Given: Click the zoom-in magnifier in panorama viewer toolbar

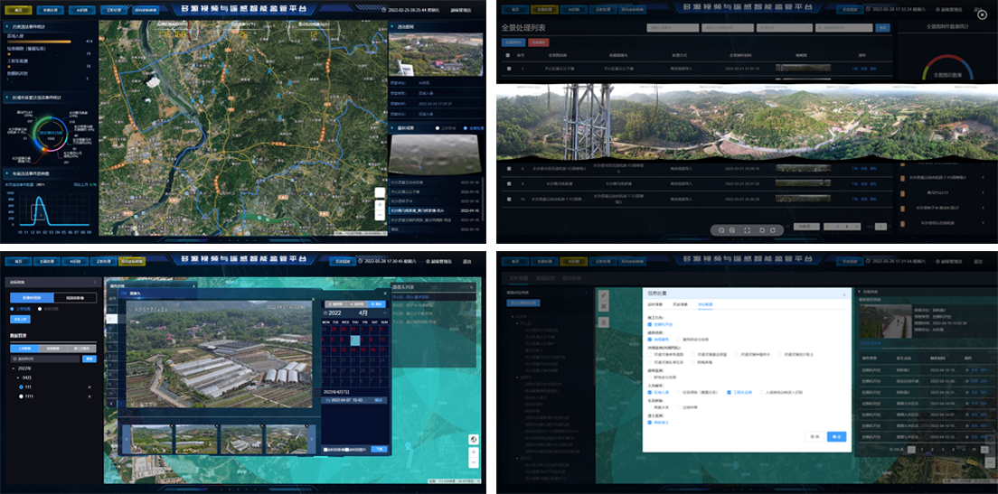Looking at the screenshot, I should click(732, 230).
